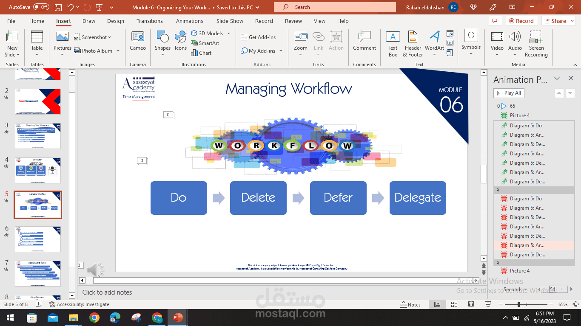Click the zoom in plus button

click(551, 304)
